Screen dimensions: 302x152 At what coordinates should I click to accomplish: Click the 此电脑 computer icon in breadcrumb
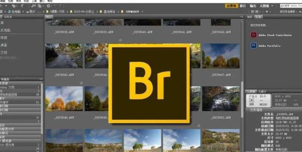pos(9,12)
